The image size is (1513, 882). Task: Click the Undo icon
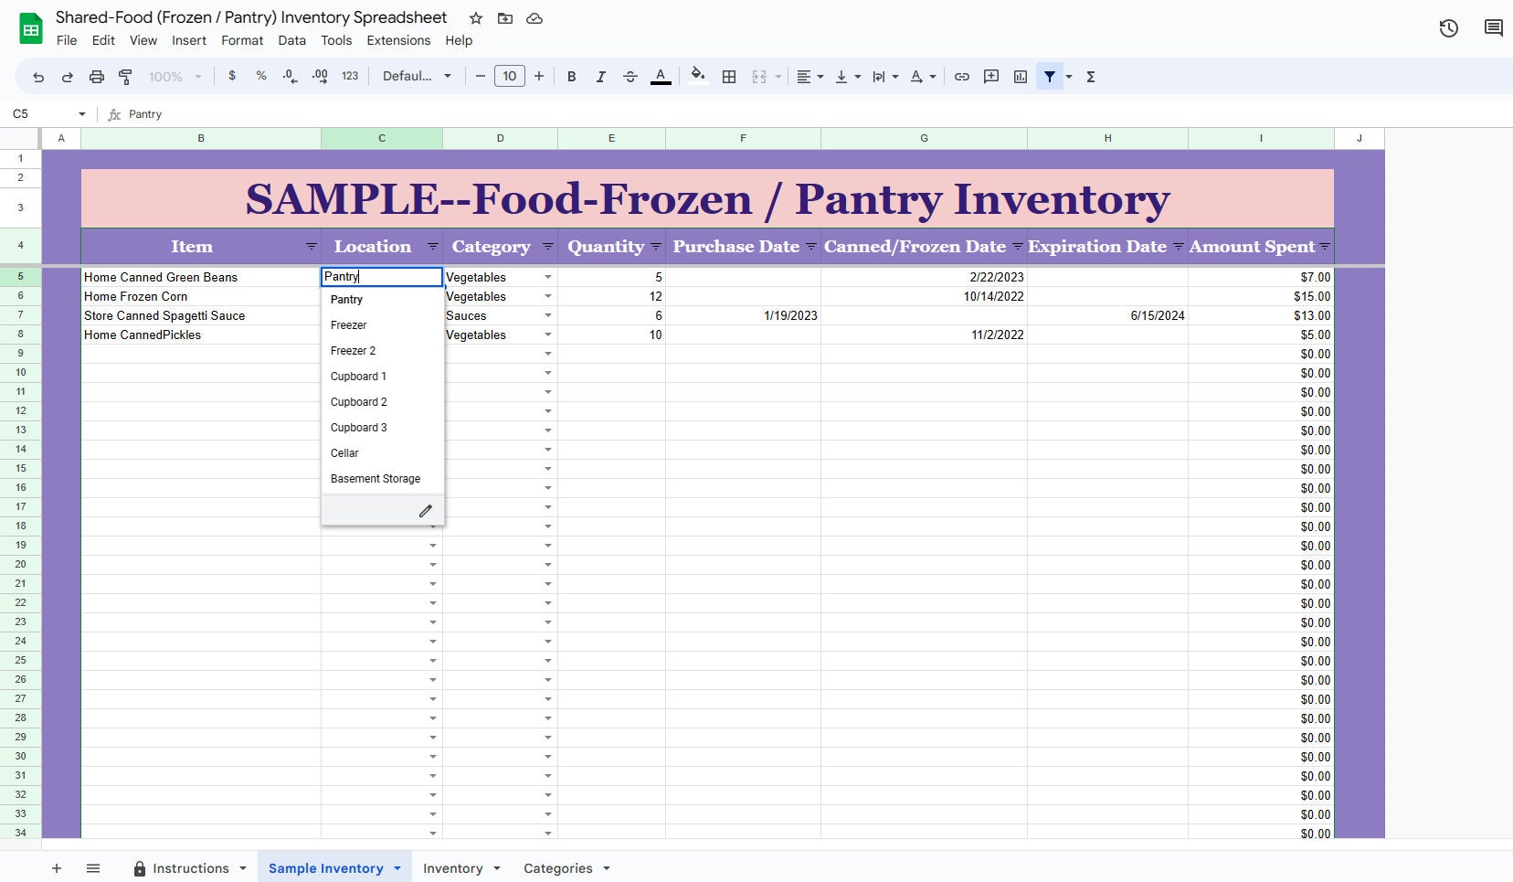pos(37,77)
